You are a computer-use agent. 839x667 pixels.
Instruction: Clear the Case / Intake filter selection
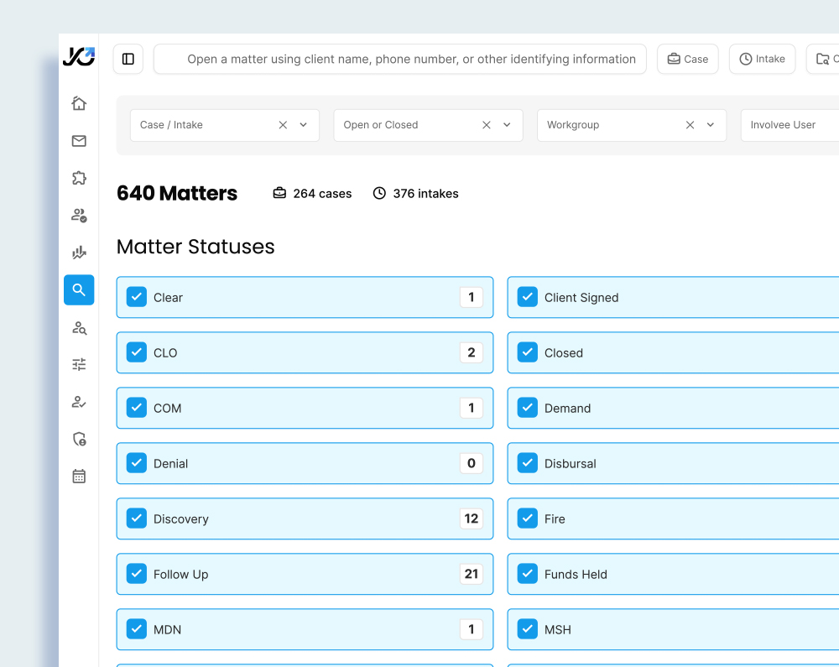pos(283,125)
